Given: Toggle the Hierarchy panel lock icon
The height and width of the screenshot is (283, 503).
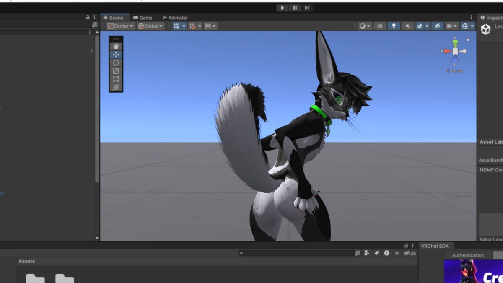Looking at the screenshot, I should [x=88, y=18].
